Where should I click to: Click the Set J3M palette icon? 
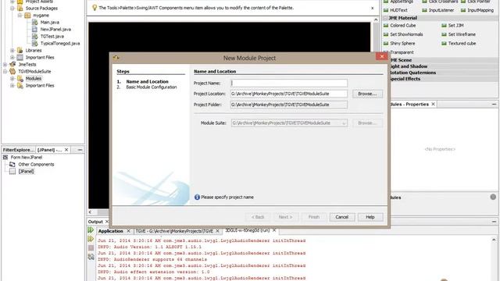(444, 26)
